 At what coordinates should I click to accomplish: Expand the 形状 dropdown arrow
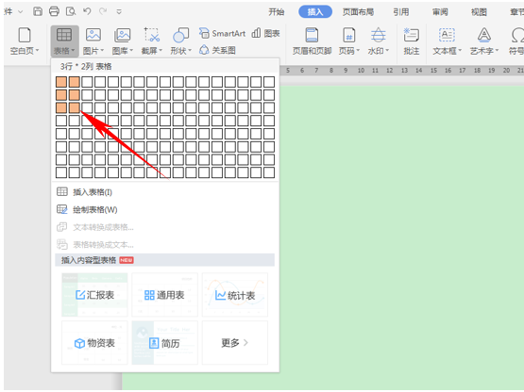tap(190, 51)
